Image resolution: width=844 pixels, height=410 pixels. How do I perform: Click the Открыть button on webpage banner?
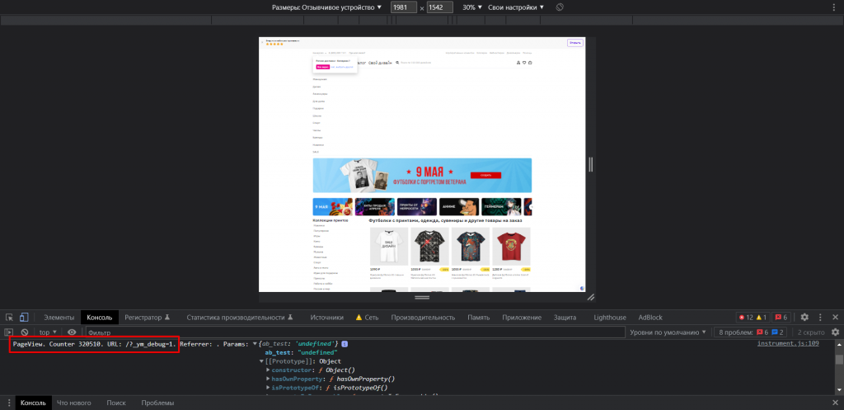click(x=574, y=43)
